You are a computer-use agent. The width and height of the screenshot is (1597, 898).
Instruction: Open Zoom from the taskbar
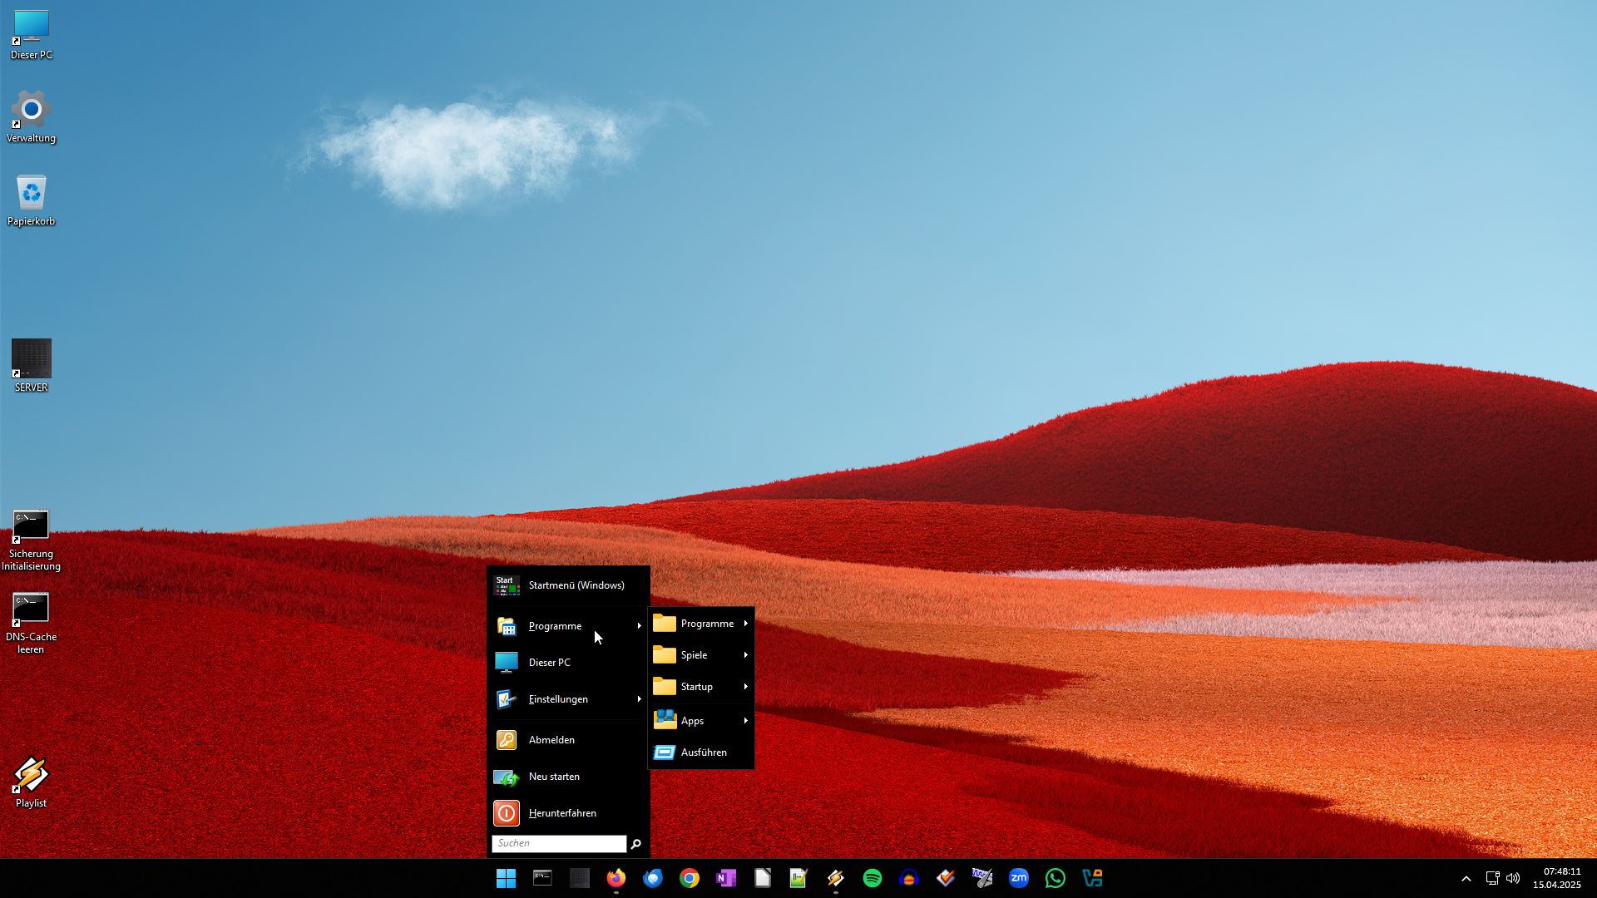[1019, 878]
